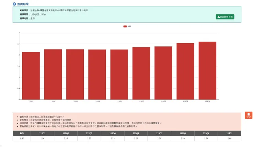Click the 資料來源 note line

(x=42, y=117)
